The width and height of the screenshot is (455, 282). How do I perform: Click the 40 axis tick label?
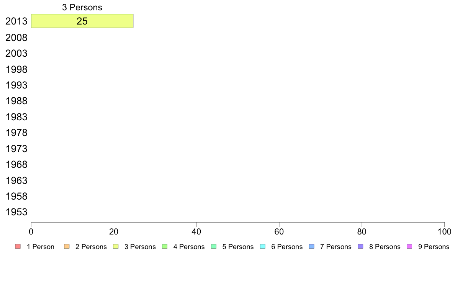(x=196, y=231)
